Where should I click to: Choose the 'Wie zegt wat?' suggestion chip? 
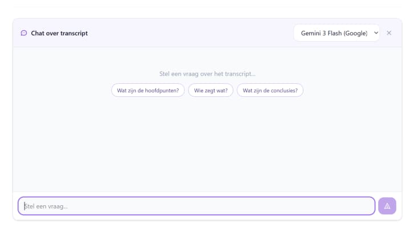click(210, 91)
